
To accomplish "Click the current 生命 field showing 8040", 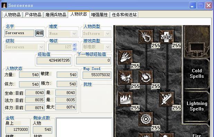I will [x=35, y=93].
